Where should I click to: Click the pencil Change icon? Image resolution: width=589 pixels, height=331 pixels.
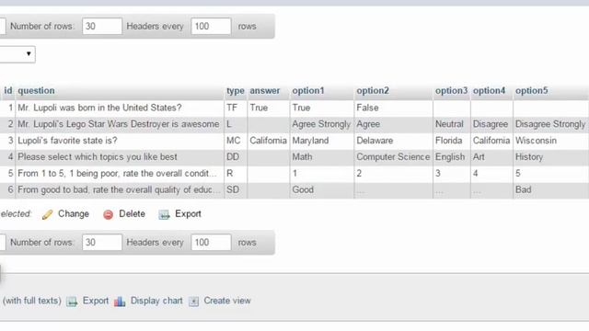click(47, 214)
